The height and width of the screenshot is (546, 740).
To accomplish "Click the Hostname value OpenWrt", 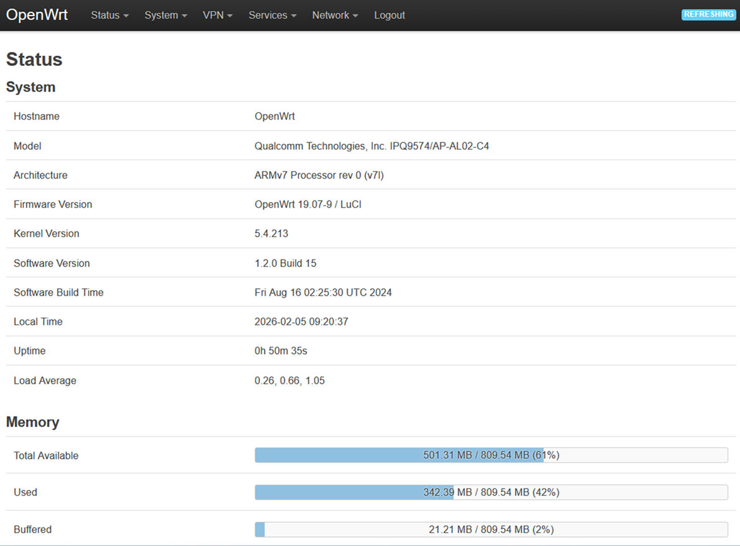I will coord(275,117).
